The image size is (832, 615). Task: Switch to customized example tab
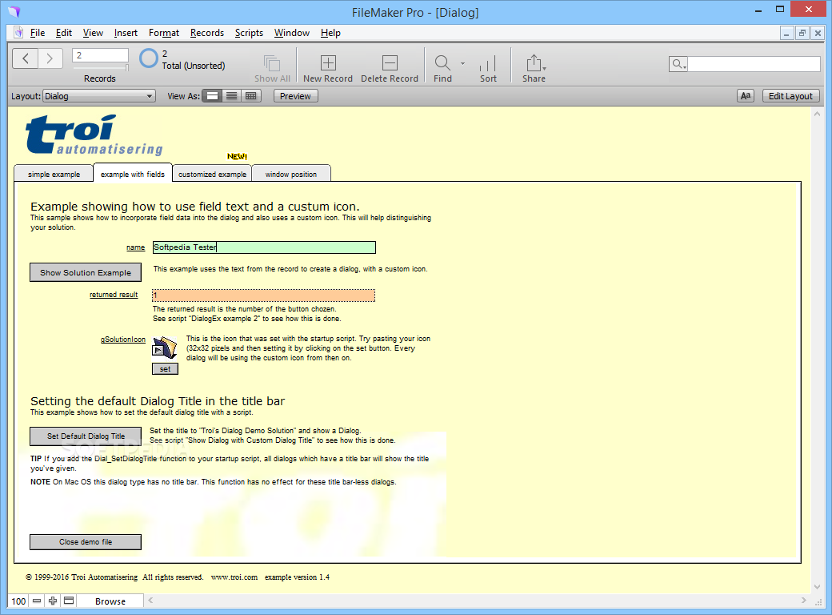(212, 174)
